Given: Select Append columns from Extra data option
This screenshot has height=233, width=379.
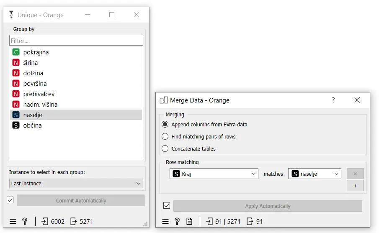Looking at the screenshot, I should click(x=204, y=125).
